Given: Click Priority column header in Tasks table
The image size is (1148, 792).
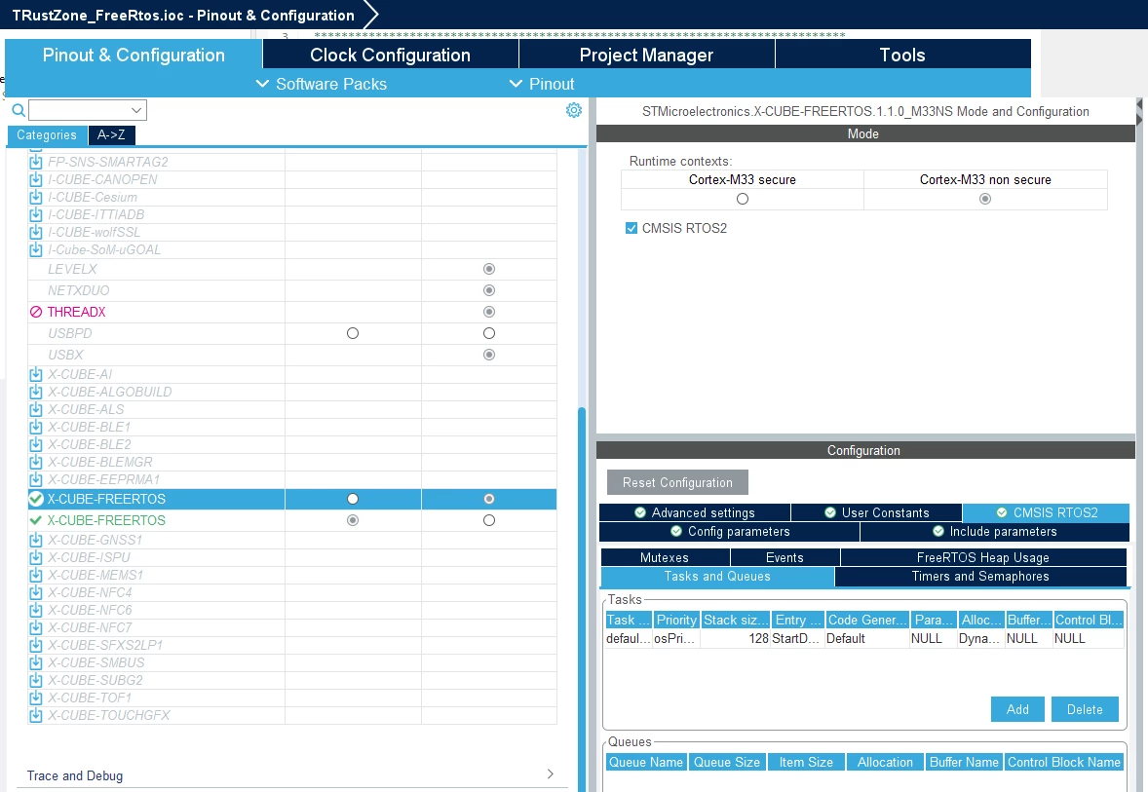Looking at the screenshot, I should tap(676, 620).
